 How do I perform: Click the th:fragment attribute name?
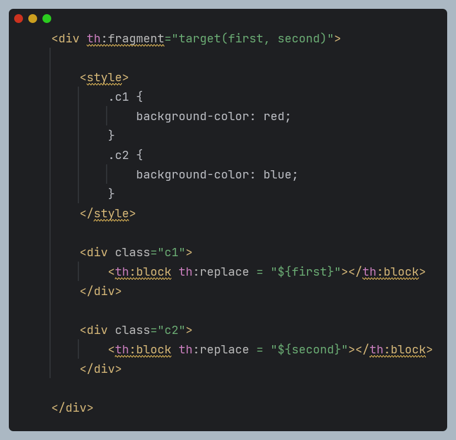[x=125, y=39]
